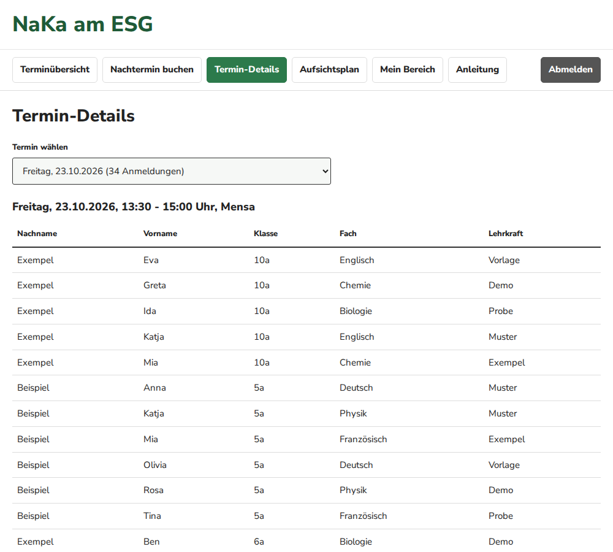Click the Nachname column header
Viewport: 613px width, 552px height.
click(37, 234)
